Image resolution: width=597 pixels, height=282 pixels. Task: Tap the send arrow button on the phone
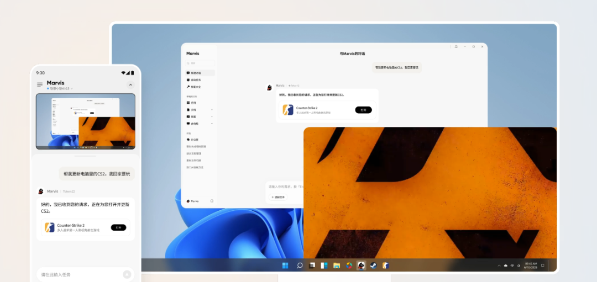coord(127,274)
